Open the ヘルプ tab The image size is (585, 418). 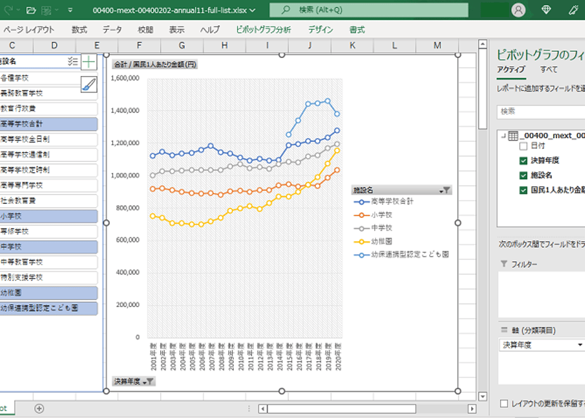pyautogui.click(x=210, y=30)
